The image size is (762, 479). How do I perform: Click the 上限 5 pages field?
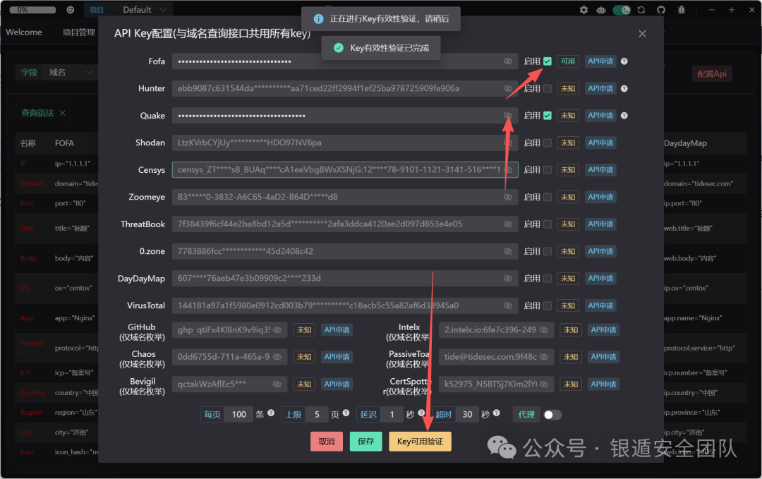point(317,414)
